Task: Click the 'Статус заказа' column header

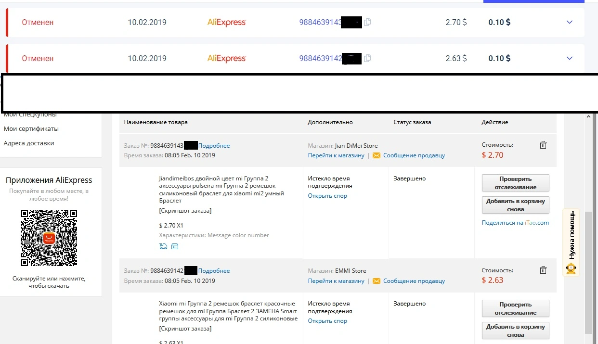Action: coord(412,122)
